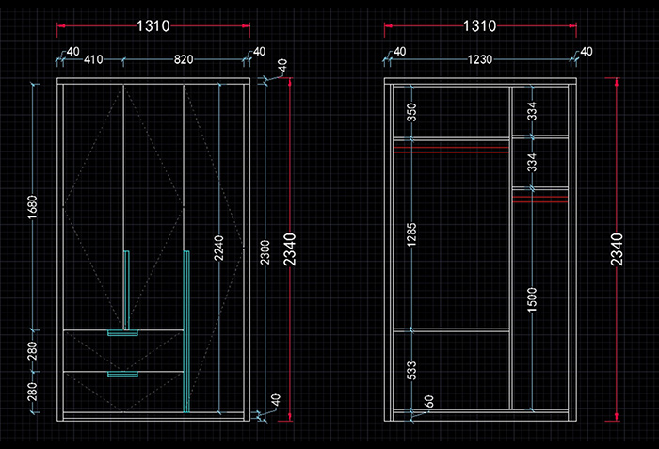Click the 820 width dimension text

[x=183, y=60]
